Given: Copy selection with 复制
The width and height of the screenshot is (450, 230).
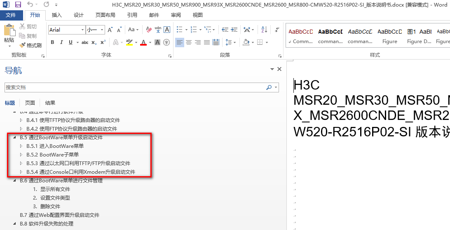Looking at the screenshot, I should (28, 36).
